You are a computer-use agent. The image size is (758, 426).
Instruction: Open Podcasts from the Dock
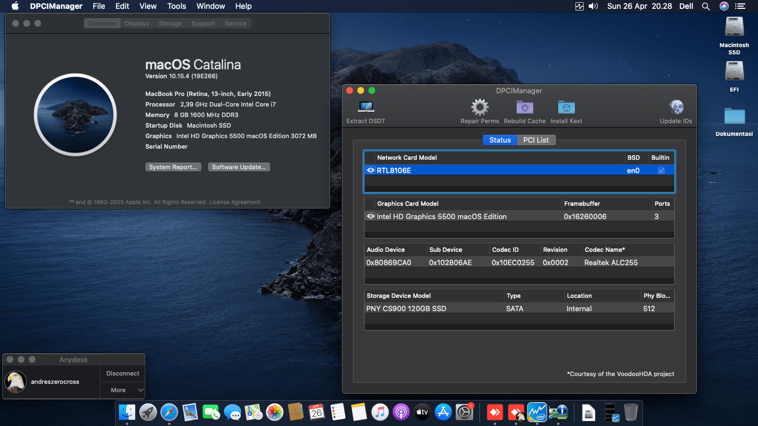401,412
